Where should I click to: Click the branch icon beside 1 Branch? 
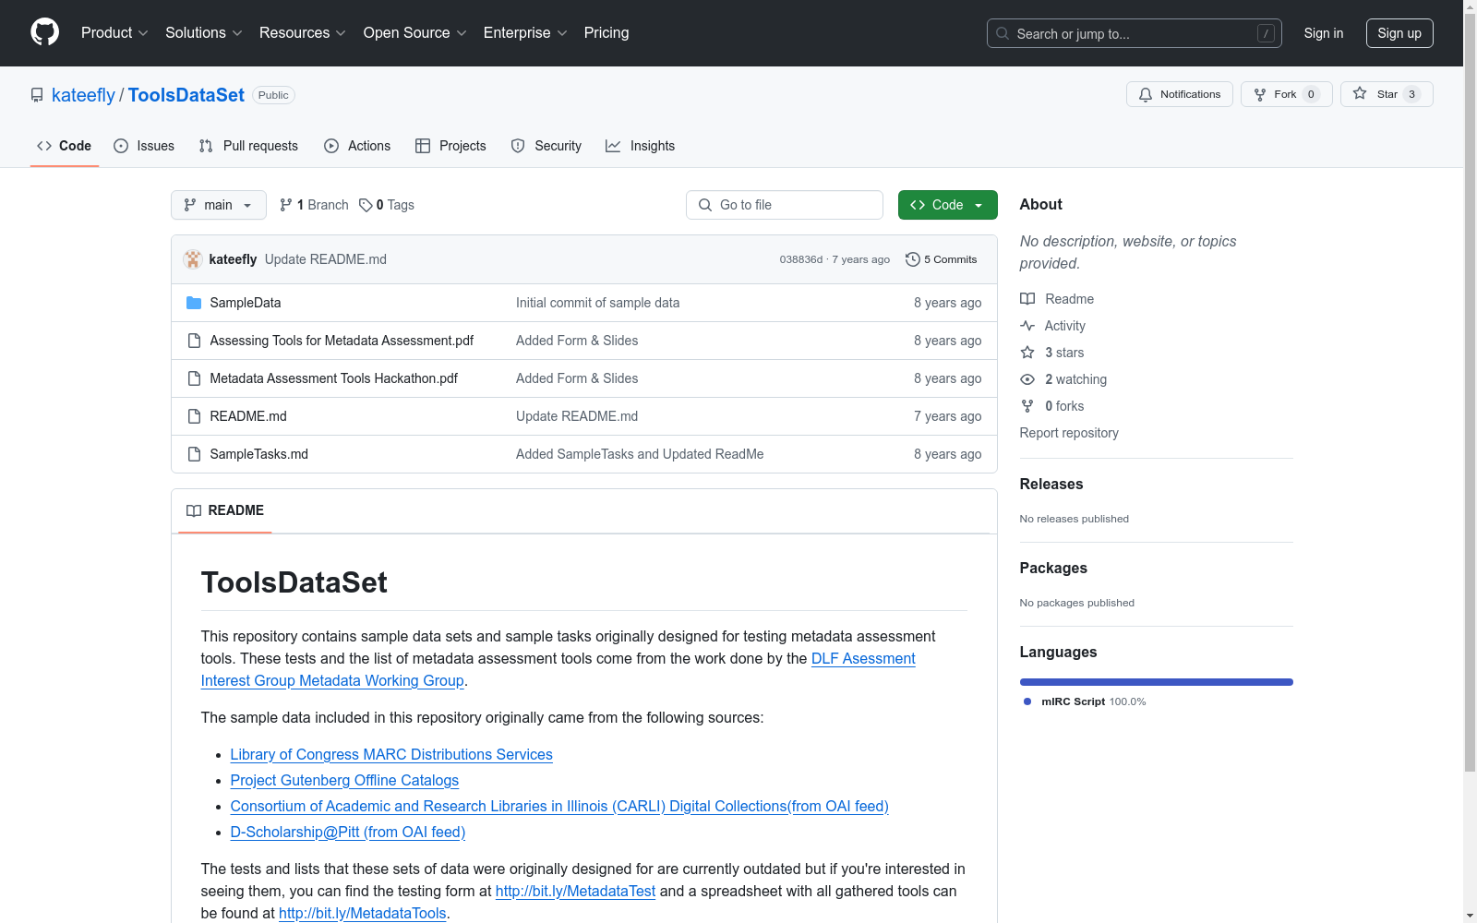pyautogui.click(x=286, y=205)
